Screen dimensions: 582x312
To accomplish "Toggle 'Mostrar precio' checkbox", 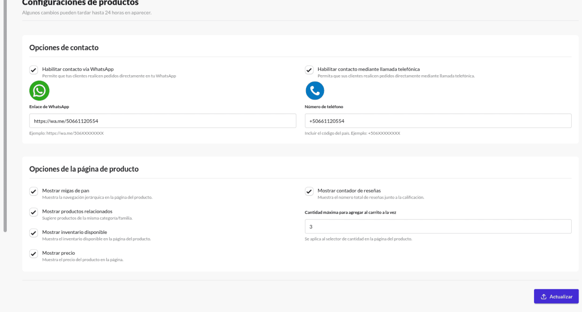I will [x=33, y=254].
